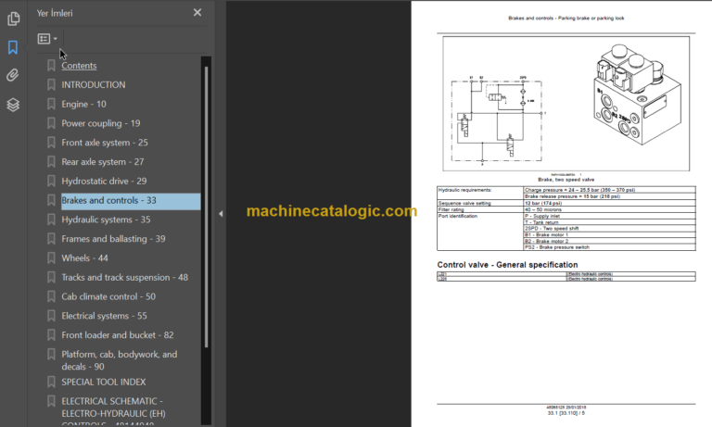Image resolution: width=712 pixels, height=427 pixels.
Task: Go to INTRODUCTION bookmark
Action: point(94,85)
